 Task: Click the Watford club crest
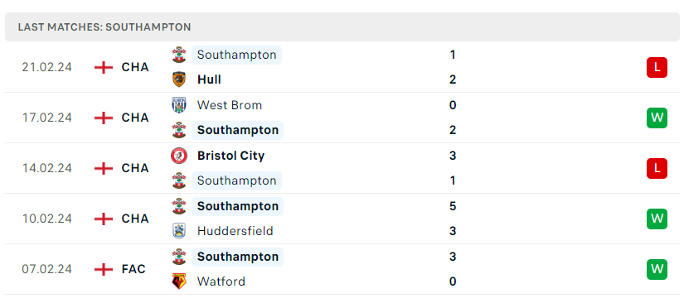[179, 281]
